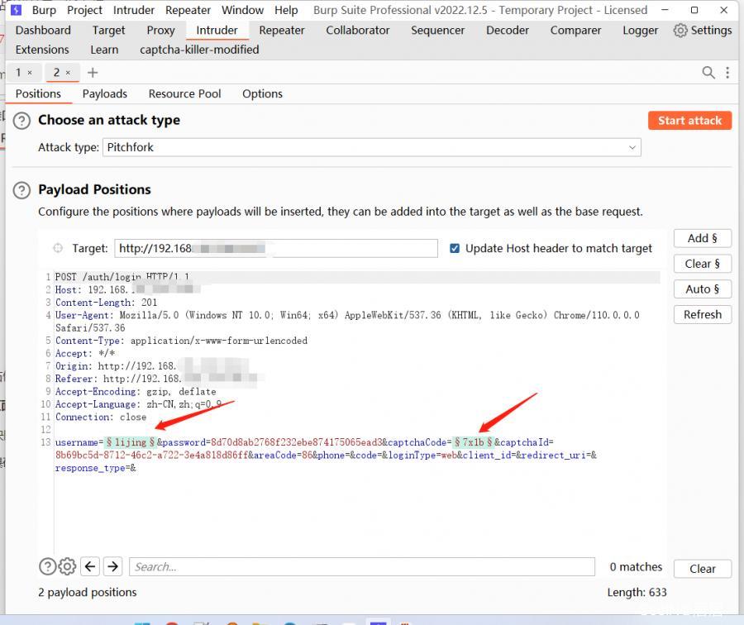The image size is (744, 625).
Task: Close Intruder tab 2
Action: point(68,73)
